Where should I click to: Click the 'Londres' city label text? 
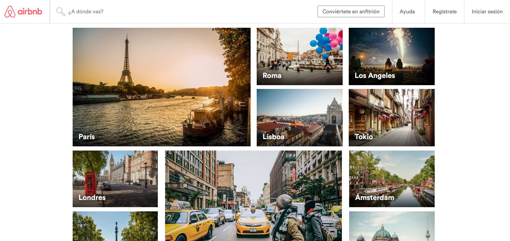click(92, 197)
